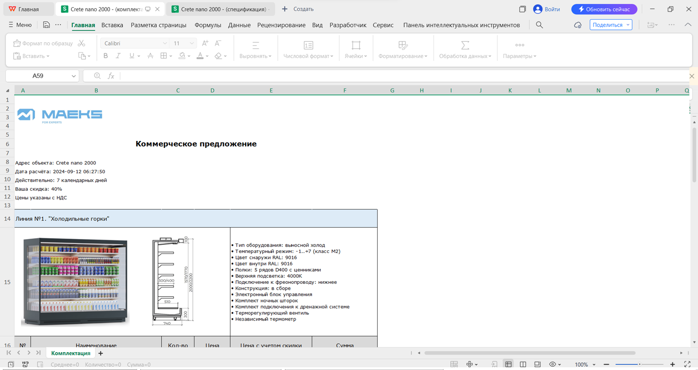Click the zoom slider in status bar
The width and height of the screenshot is (698, 370).
639,364
